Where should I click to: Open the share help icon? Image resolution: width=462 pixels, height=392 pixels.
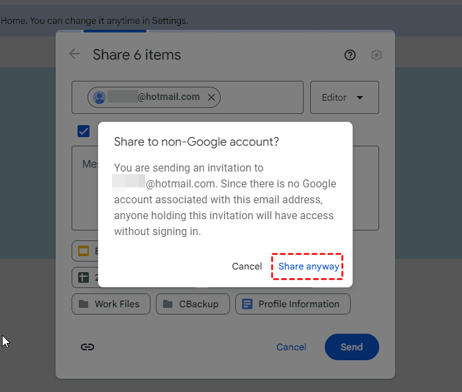350,55
